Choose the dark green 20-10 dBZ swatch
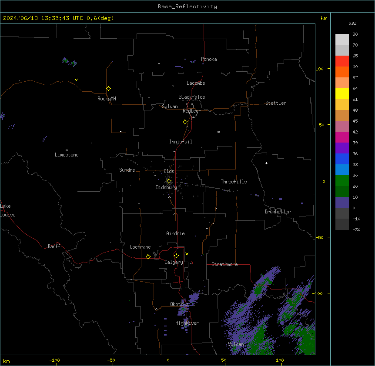Image resolution: width=375 pixels, height=366 pixels. pos(342,192)
